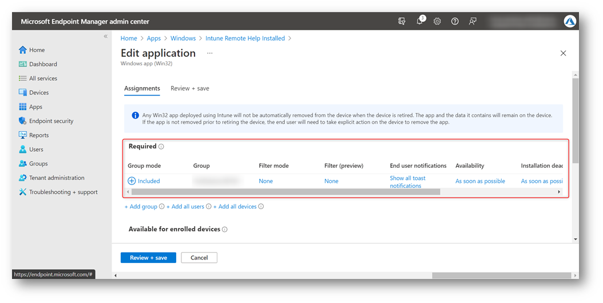This screenshot has width=603, height=303.
Task: Go to Windows in the breadcrumb
Action: pyautogui.click(x=183, y=38)
